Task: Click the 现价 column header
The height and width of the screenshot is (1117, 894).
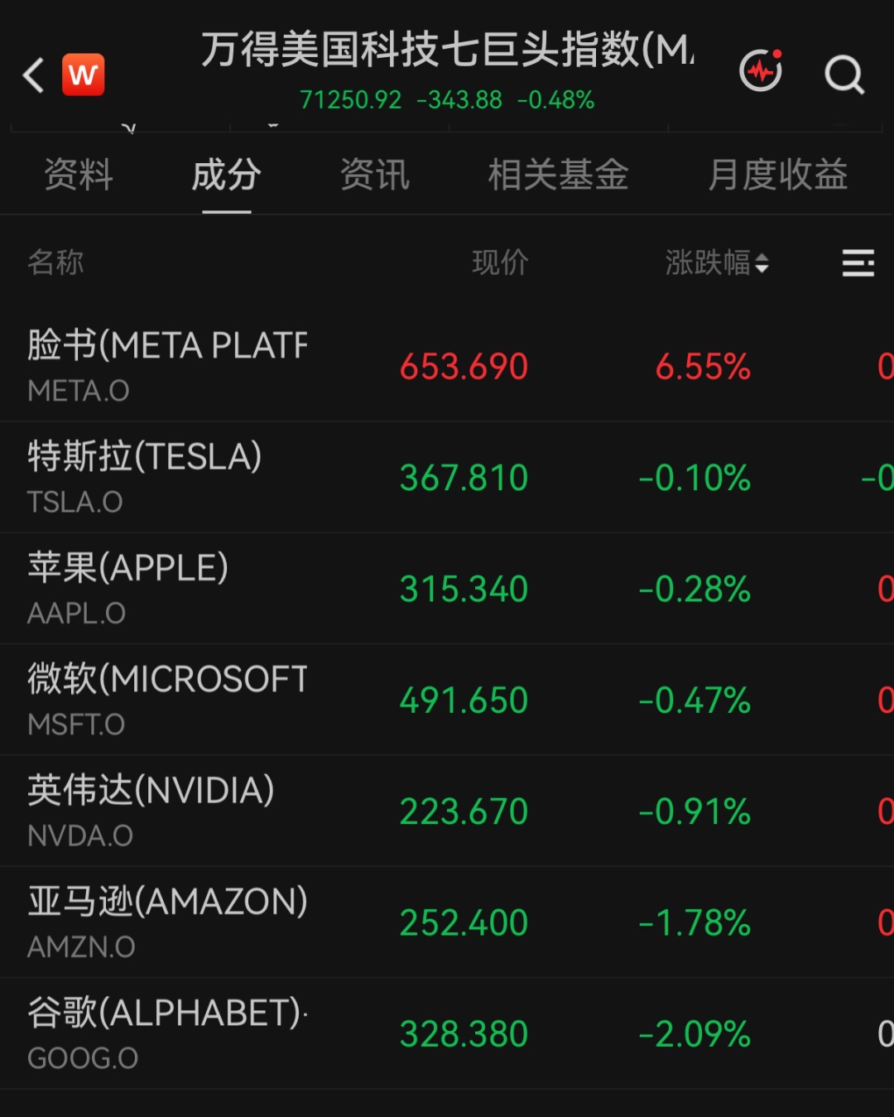Action: 500,263
